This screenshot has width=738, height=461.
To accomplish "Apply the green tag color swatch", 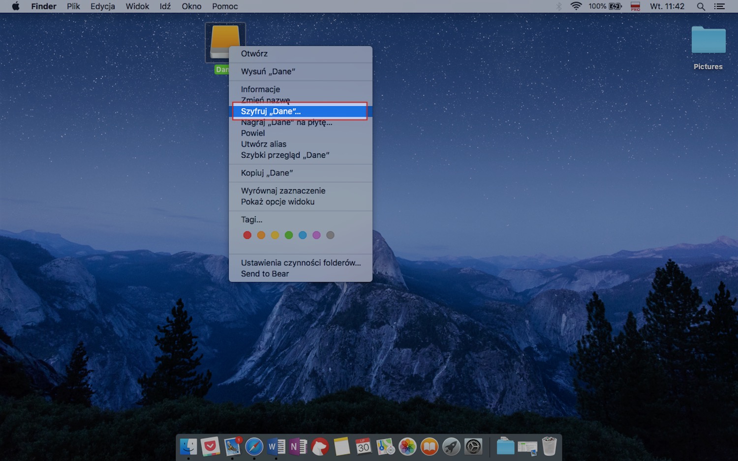I will (x=289, y=235).
